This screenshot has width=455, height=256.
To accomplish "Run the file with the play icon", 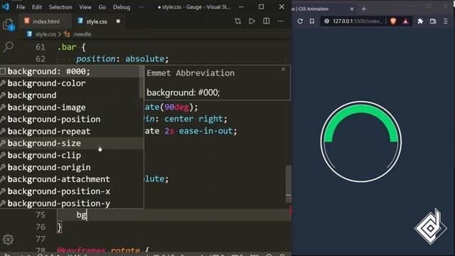I will 252,21.
